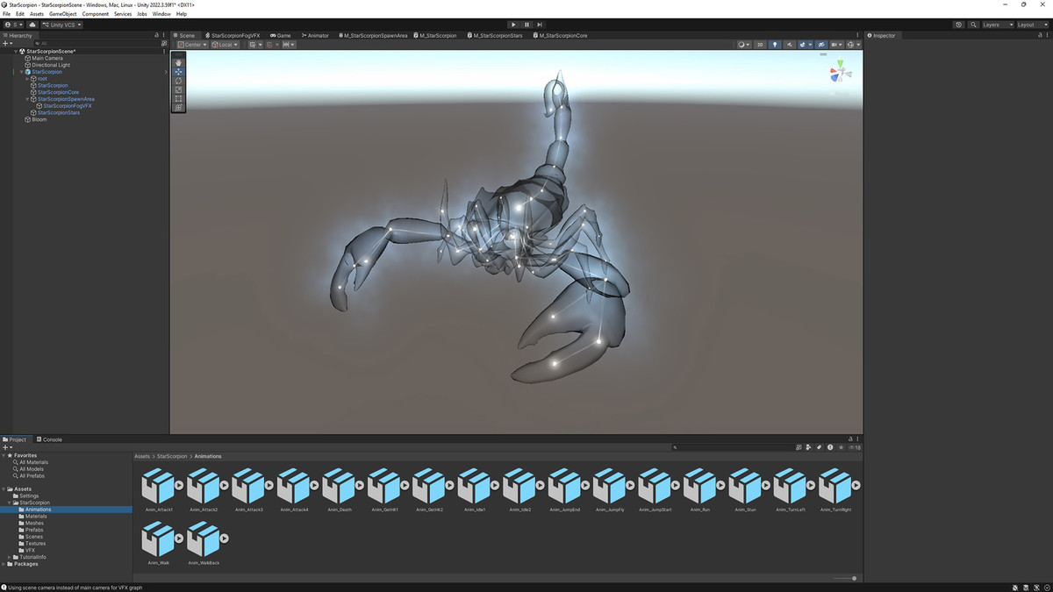Select the Rect tool in Scene
The width and height of the screenshot is (1053, 592).
pyautogui.click(x=178, y=98)
